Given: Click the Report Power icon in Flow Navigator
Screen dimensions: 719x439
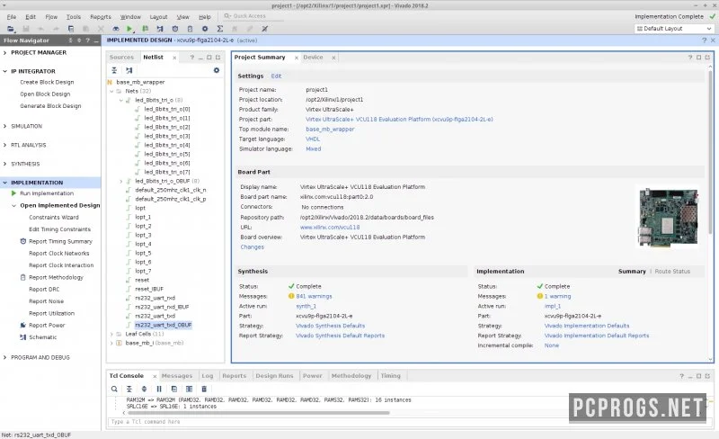Looking at the screenshot, I should [x=23, y=325].
